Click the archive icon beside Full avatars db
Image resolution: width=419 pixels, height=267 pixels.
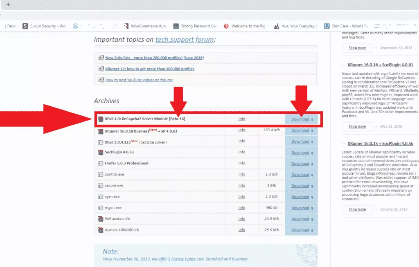pos(101,219)
